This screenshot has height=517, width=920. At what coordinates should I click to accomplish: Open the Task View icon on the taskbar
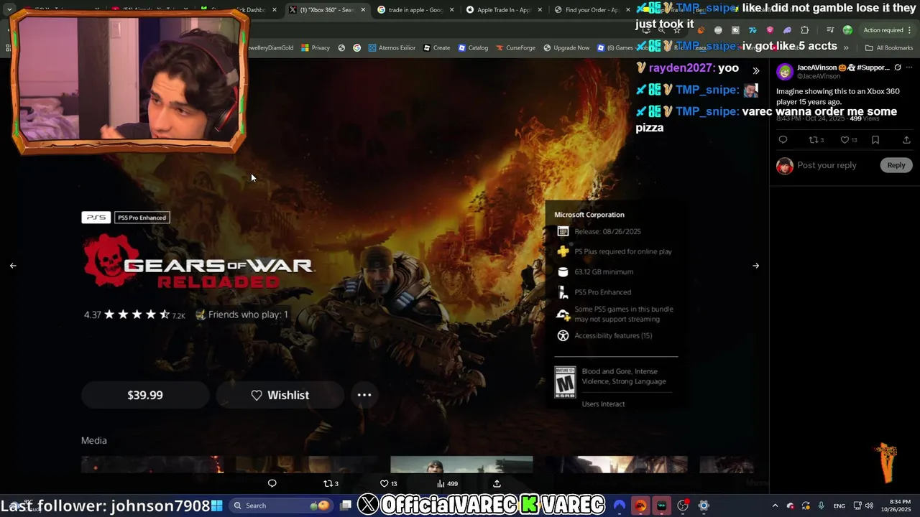click(x=346, y=506)
